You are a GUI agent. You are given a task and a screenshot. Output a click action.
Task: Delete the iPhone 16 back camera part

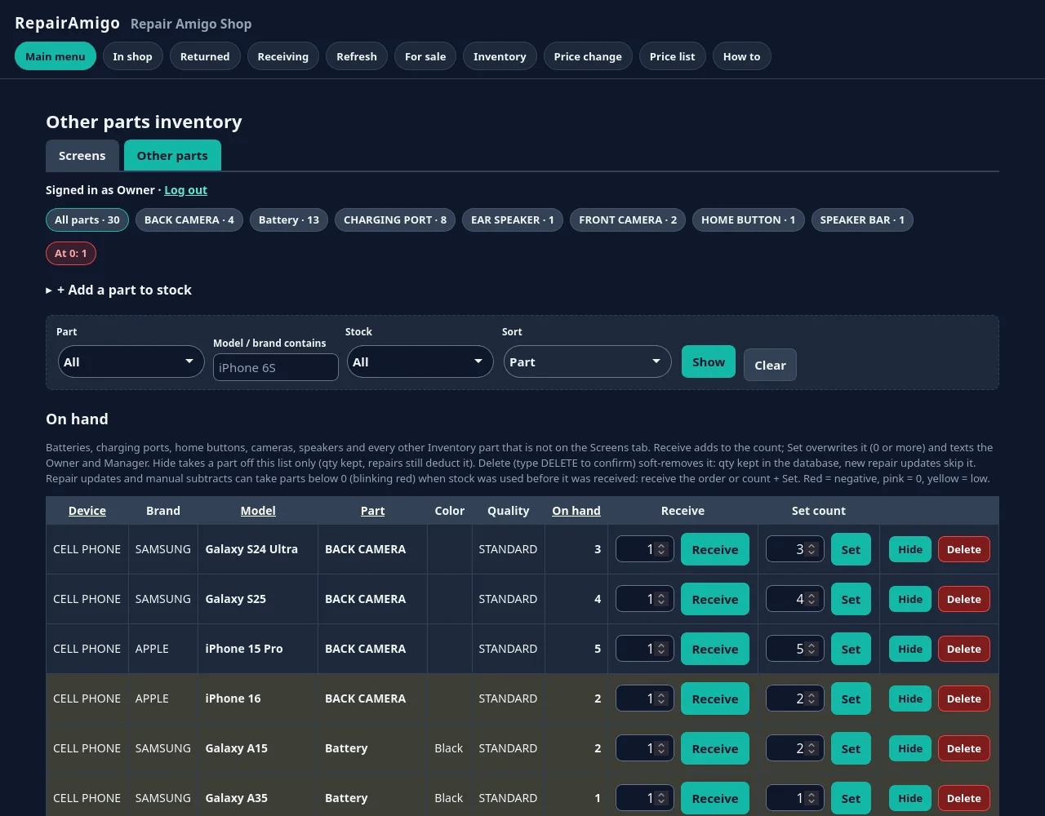(x=964, y=698)
